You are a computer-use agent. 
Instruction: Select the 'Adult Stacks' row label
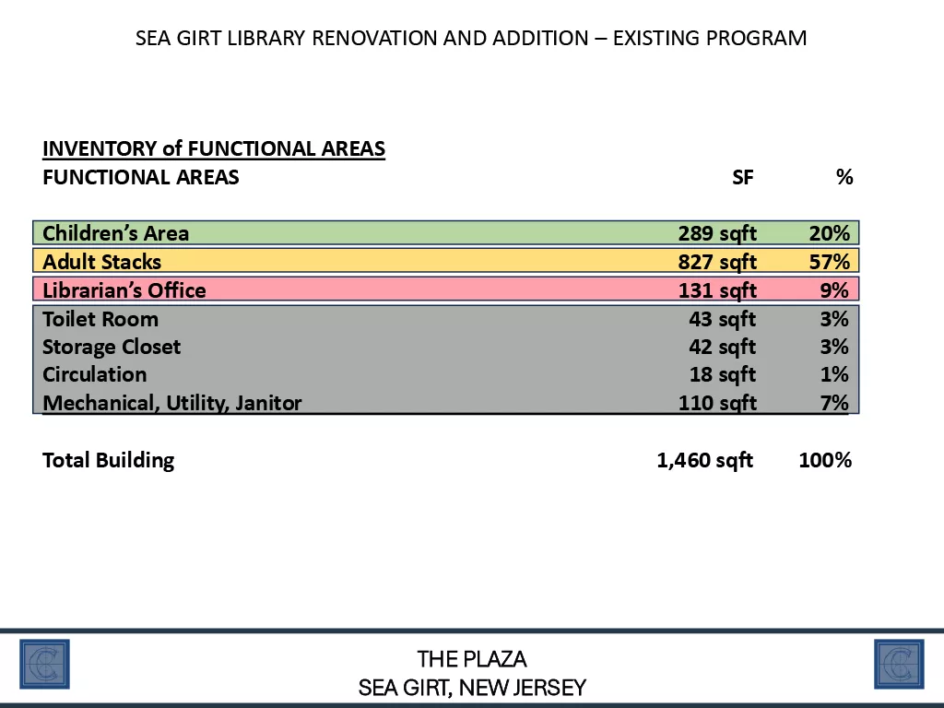pyautogui.click(x=101, y=261)
